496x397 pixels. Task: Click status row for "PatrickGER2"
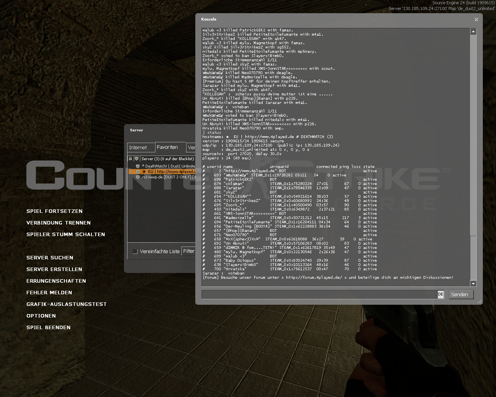[289, 180]
